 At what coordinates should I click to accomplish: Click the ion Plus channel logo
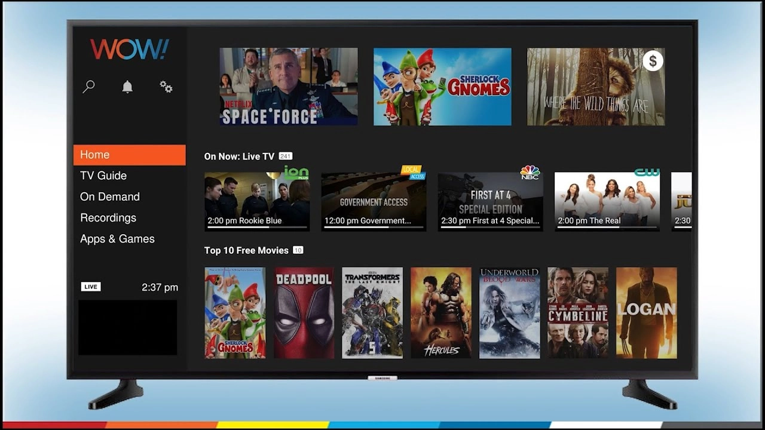point(295,173)
